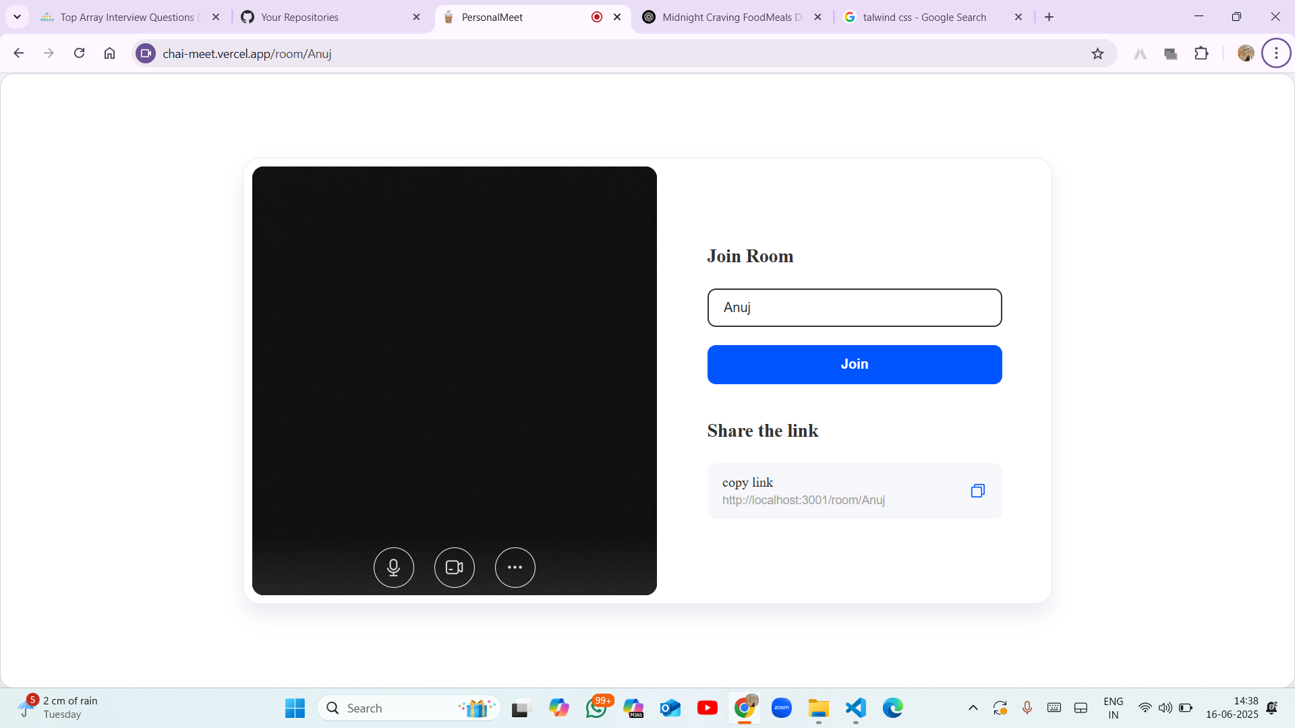Click the address bar URL

tap(247, 54)
